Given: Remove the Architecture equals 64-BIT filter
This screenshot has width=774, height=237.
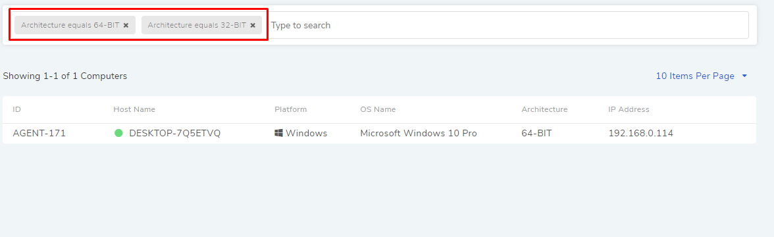Looking at the screenshot, I should coord(126,25).
